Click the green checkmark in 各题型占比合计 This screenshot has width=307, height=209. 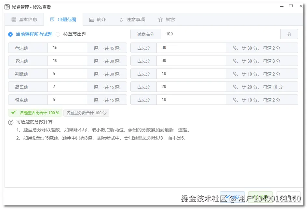click(14, 112)
